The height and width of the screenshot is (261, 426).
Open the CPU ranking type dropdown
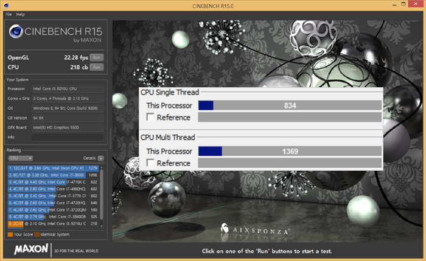pyautogui.click(x=21, y=157)
